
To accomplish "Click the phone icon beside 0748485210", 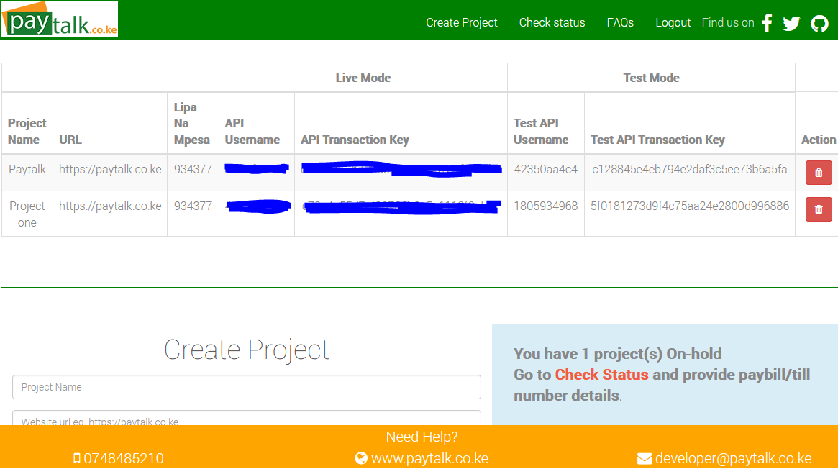I will point(77,458).
